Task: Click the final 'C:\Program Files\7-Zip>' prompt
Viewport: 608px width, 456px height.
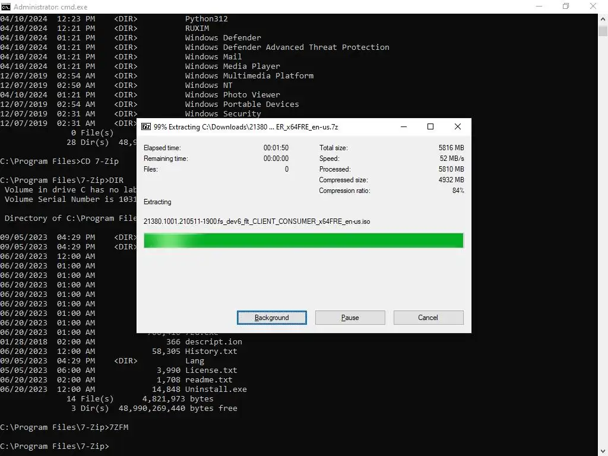Action: coord(55,446)
